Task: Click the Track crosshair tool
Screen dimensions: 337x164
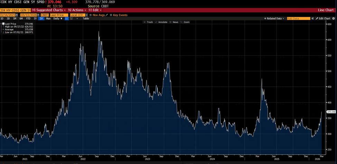Action: pyautogui.click(x=148, y=22)
